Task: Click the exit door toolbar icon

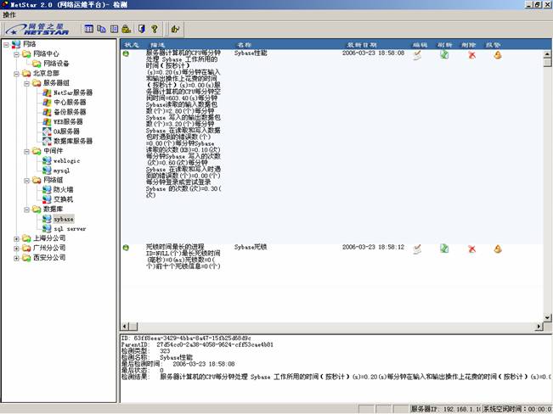Action: coord(141,29)
